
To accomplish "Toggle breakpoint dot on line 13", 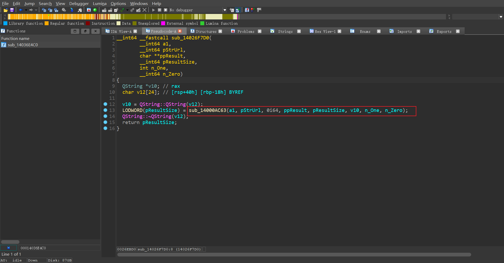I will tap(105, 110).
